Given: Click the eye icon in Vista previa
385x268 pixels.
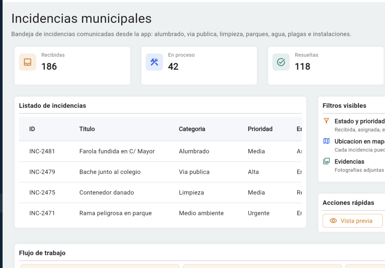Looking at the screenshot, I should point(333,221).
